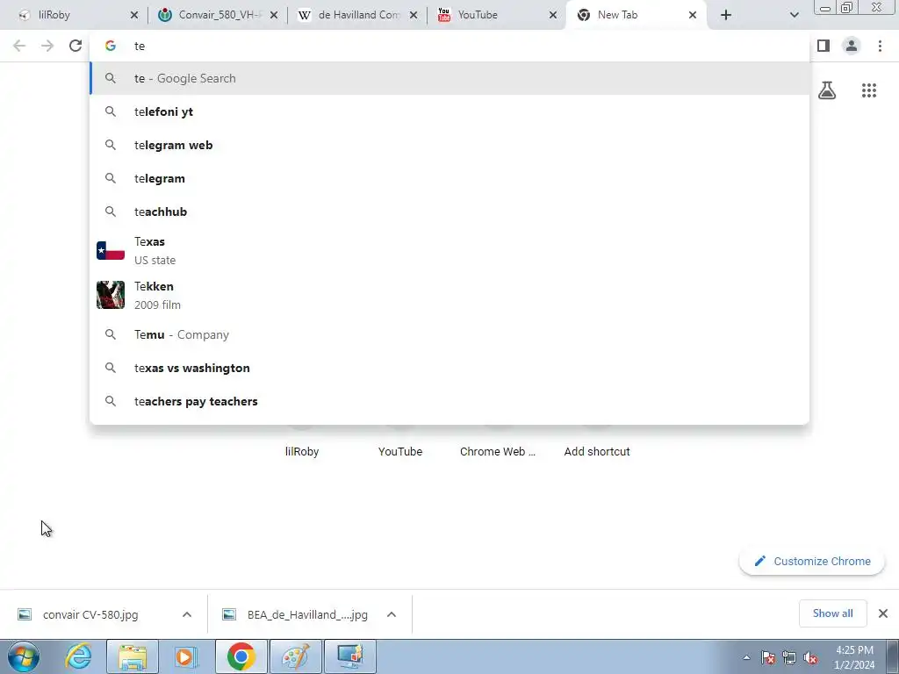Open a new tab with the plus button
The width and height of the screenshot is (899, 674).
(x=726, y=15)
